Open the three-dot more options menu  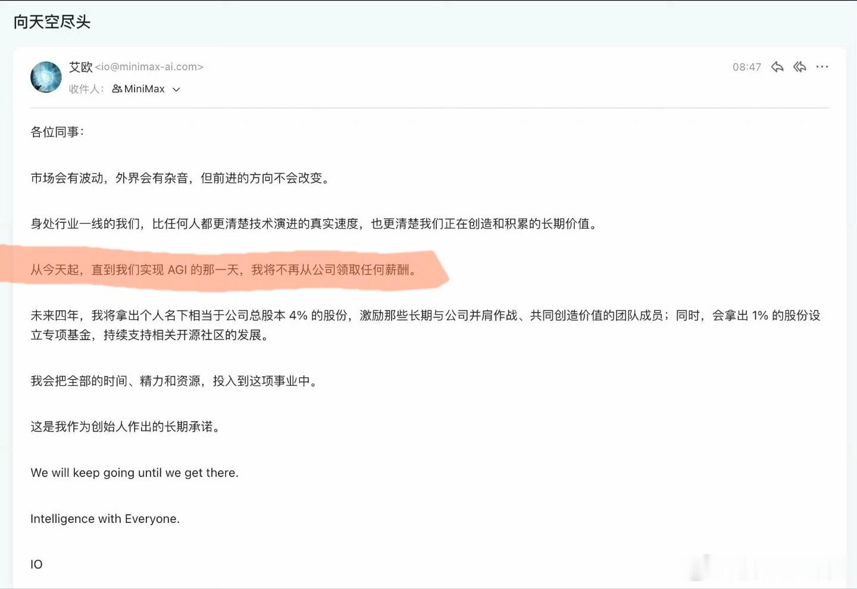coord(822,67)
